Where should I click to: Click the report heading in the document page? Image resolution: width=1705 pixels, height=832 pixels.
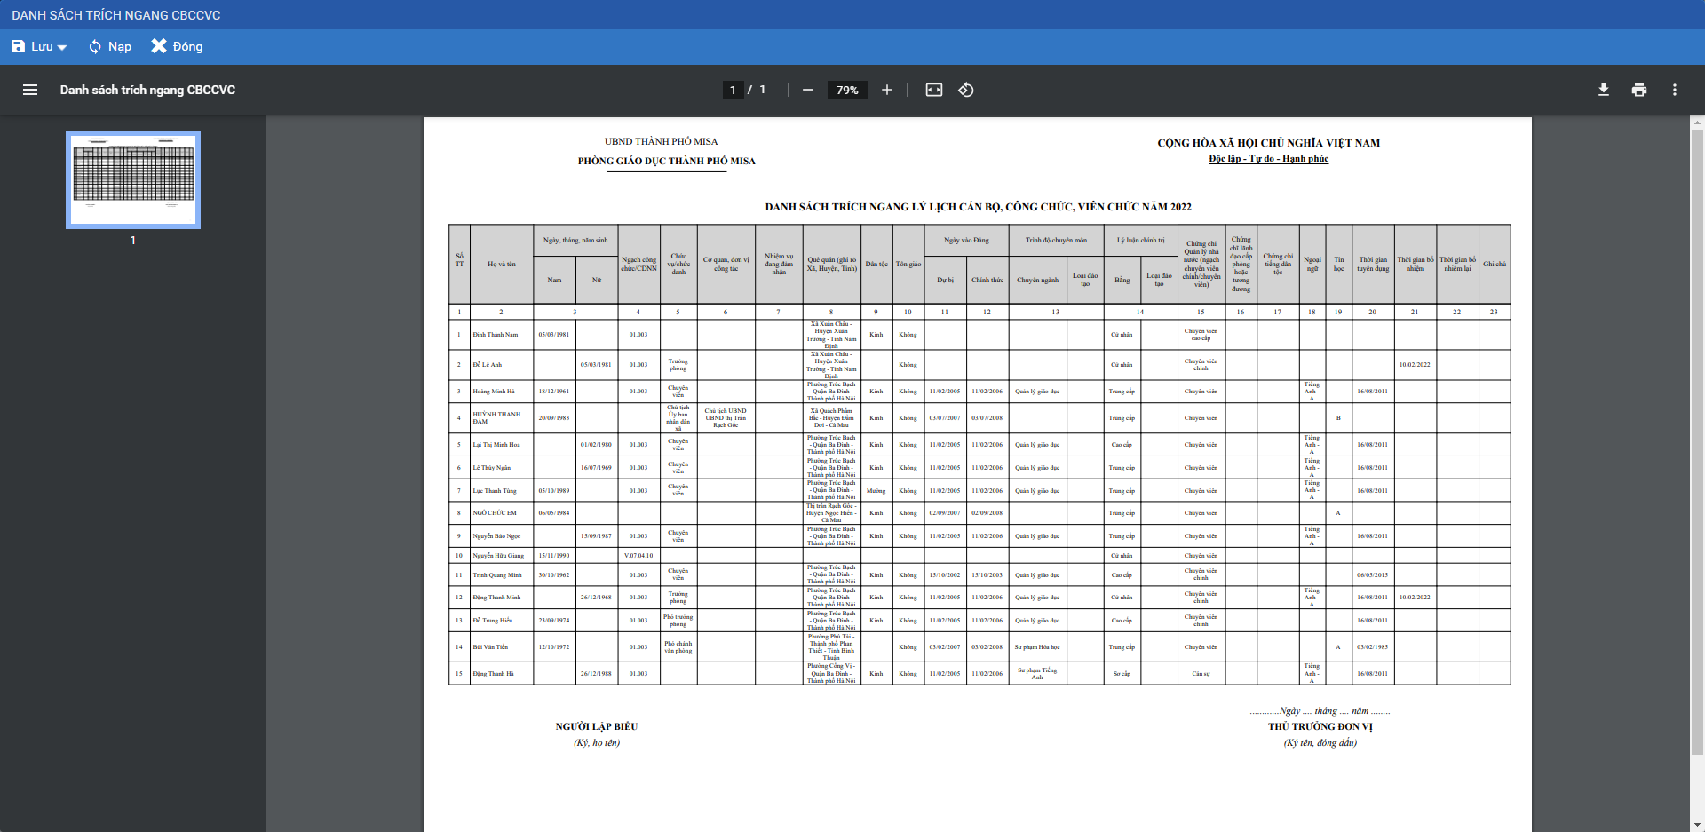point(978,207)
